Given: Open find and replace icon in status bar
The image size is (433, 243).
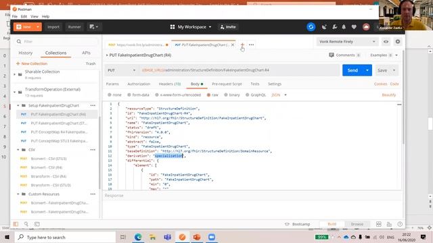Looking at the screenshot, I should coord(26,224).
